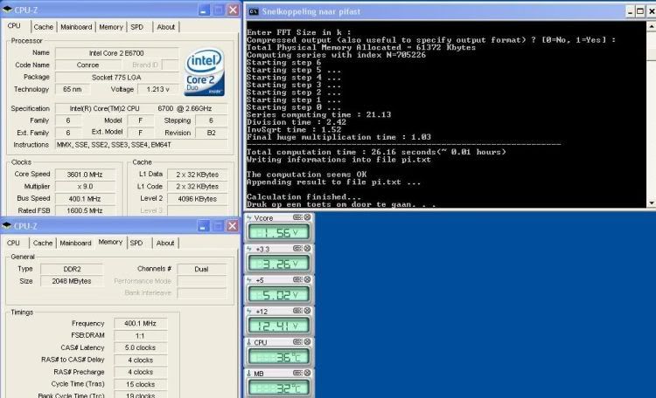Screen dimensions: 656x398
Task: Close the +5 voltage widget
Action: 307,279
